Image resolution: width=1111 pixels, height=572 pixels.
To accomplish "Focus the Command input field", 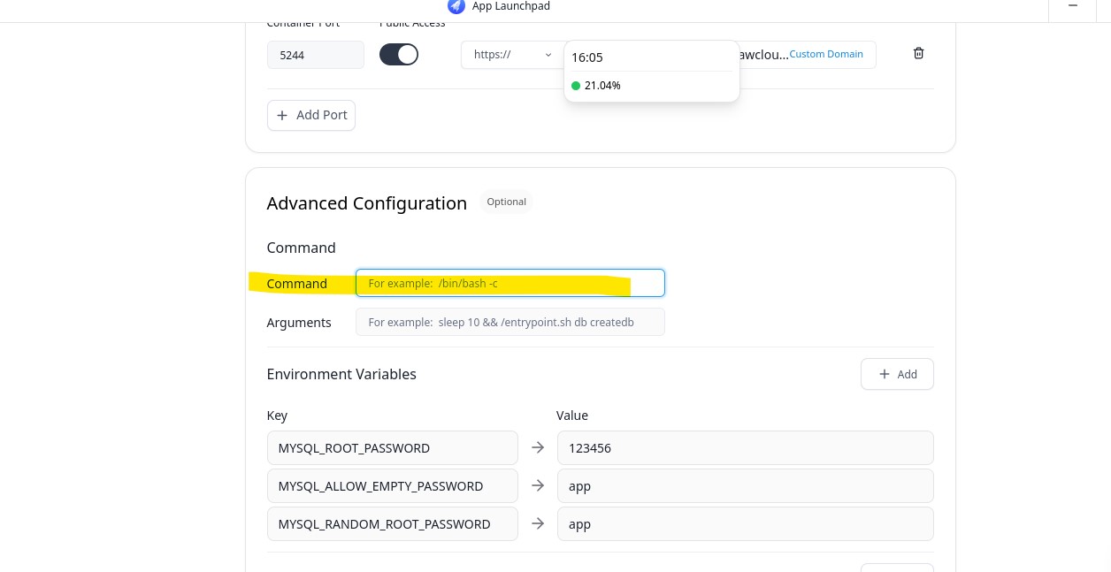I will [510, 283].
